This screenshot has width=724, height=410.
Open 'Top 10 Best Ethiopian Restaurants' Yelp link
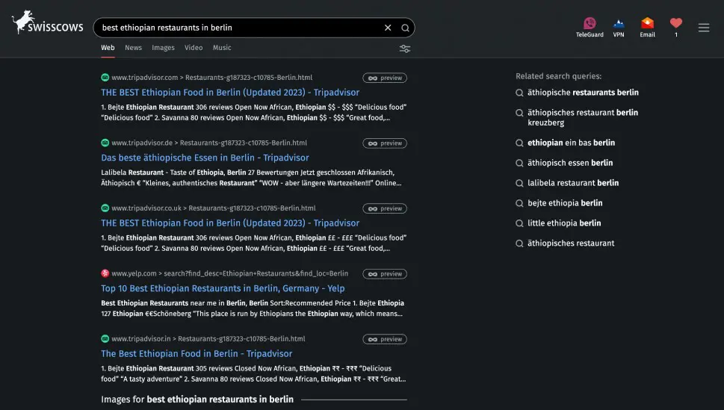tap(223, 288)
